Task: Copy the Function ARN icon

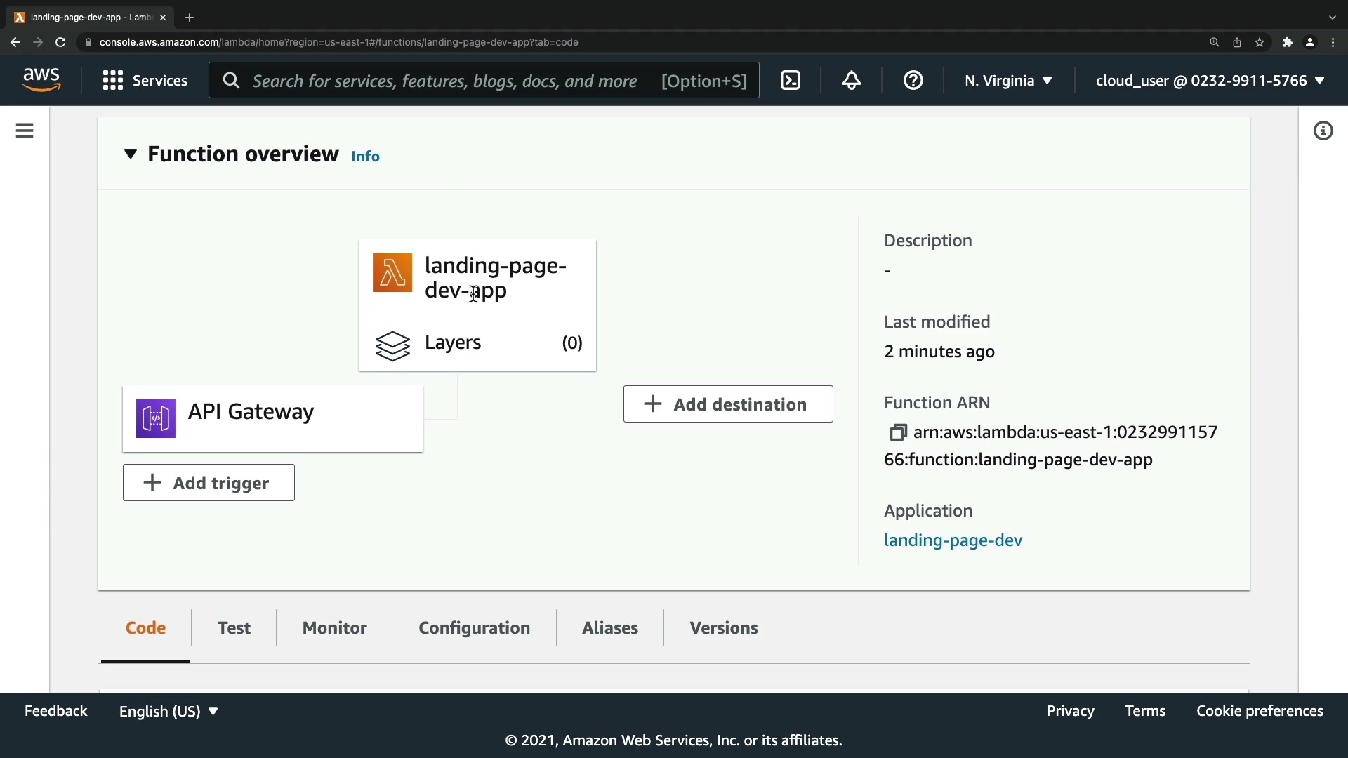Action: point(898,432)
